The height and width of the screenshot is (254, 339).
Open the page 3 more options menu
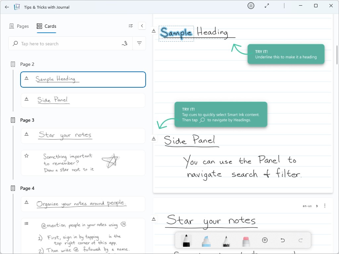[x=325, y=206]
